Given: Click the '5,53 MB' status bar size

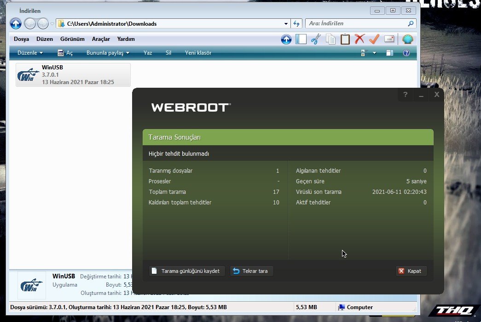Looking at the screenshot, I should pos(306,307).
